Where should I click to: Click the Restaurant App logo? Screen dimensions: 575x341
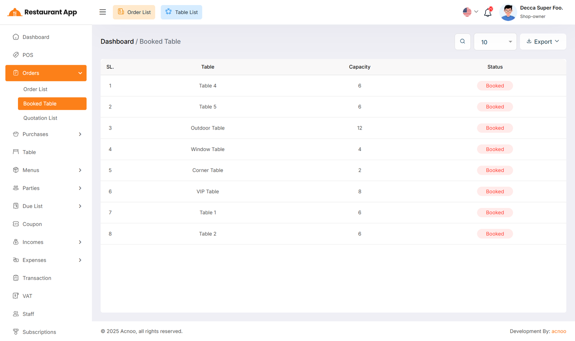42,12
